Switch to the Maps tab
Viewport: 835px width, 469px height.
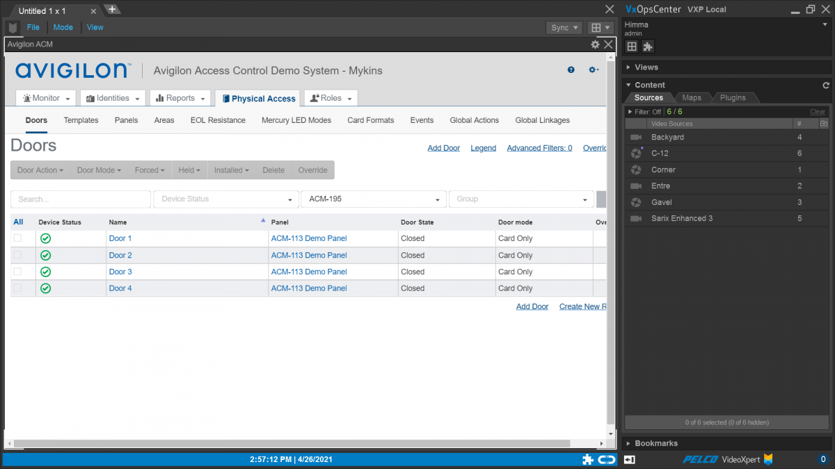pyautogui.click(x=692, y=97)
